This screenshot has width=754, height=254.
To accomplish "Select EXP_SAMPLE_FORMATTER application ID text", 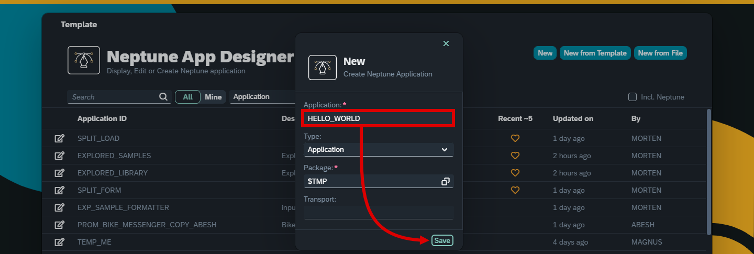I will tap(123, 207).
